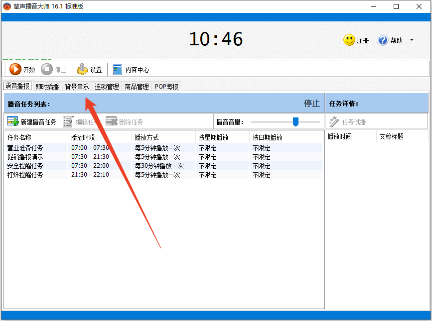Click the smiley 注册 registration icon
Viewport: 432px width, 321px height.
[x=349, y=40]
